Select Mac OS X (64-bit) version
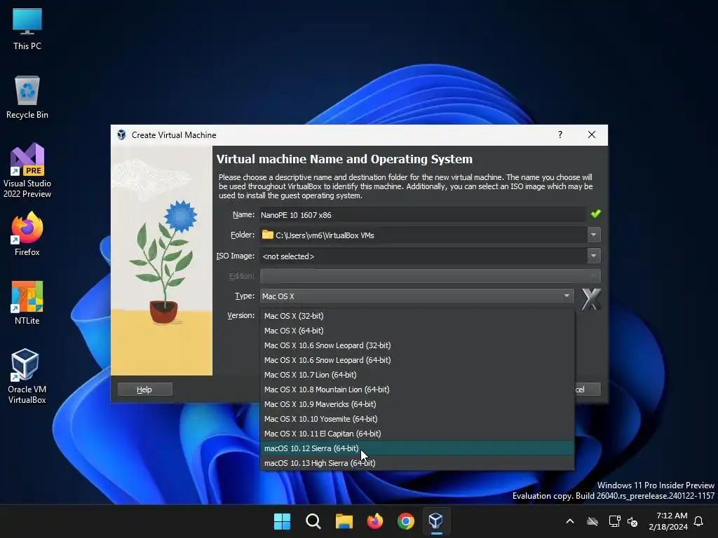The height and width of the screenshot is (538, 718). [x=416, y=331]
